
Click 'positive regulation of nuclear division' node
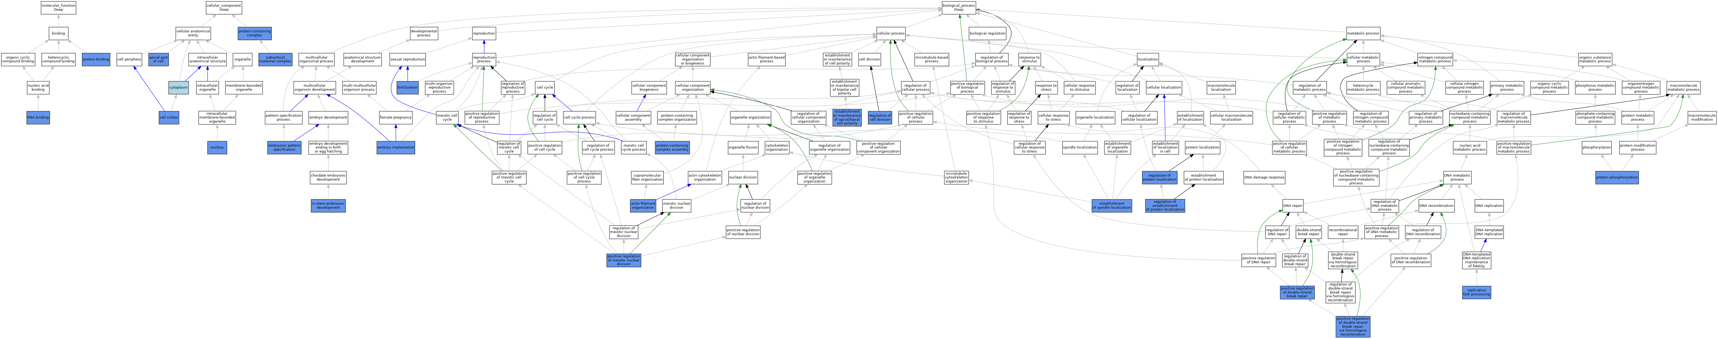(743, 233)
